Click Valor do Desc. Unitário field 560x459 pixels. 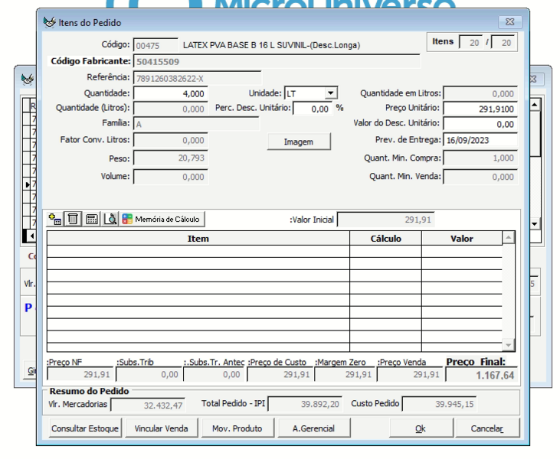pos(480,124)
